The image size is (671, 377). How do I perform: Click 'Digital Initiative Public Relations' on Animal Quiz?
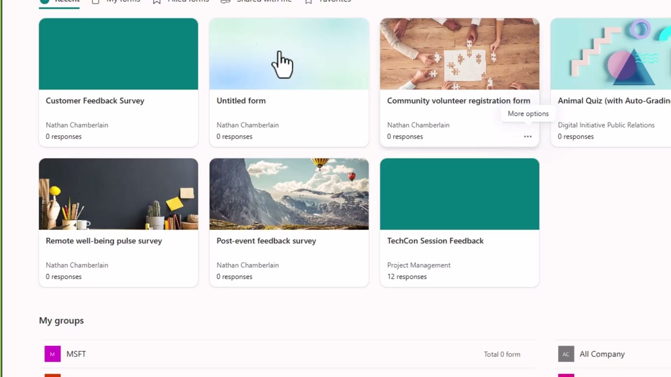click(x=606, y=125)
